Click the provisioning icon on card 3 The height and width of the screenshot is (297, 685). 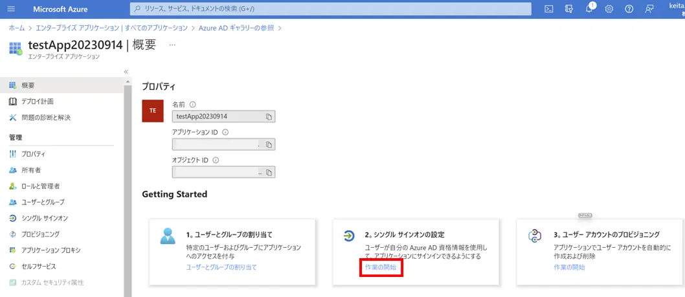[x=535, y=236]
